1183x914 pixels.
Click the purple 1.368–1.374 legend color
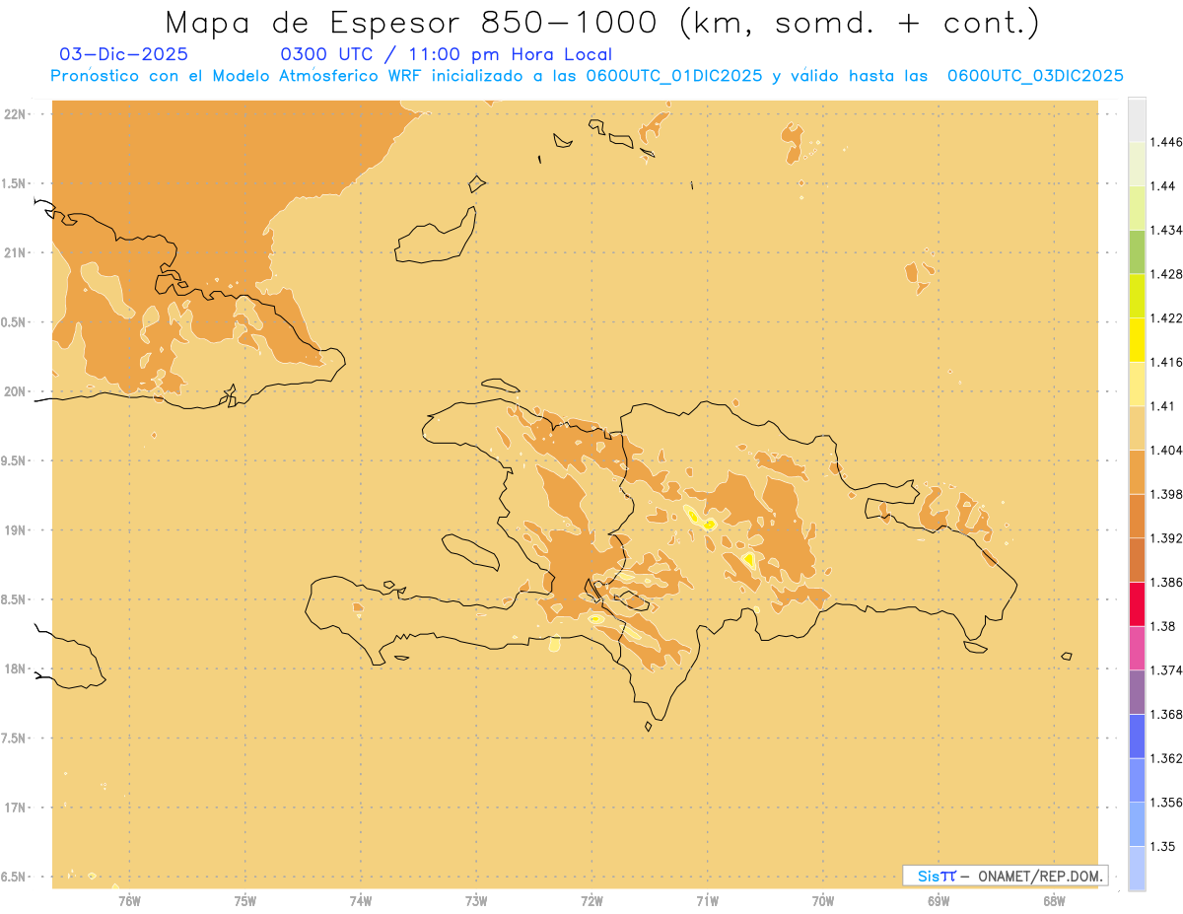click(1137, 692)
